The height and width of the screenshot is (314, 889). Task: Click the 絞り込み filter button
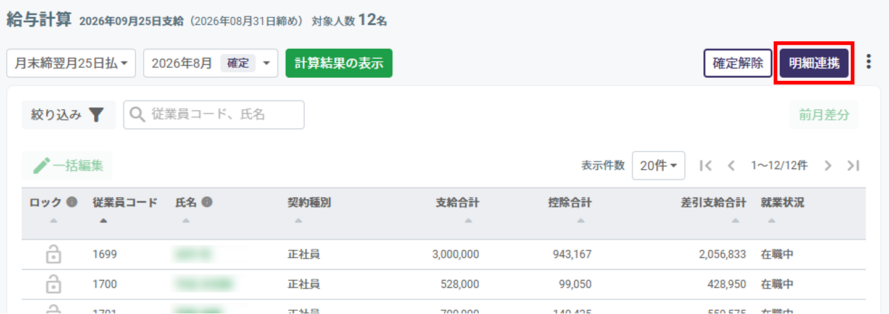coord(68,115)
